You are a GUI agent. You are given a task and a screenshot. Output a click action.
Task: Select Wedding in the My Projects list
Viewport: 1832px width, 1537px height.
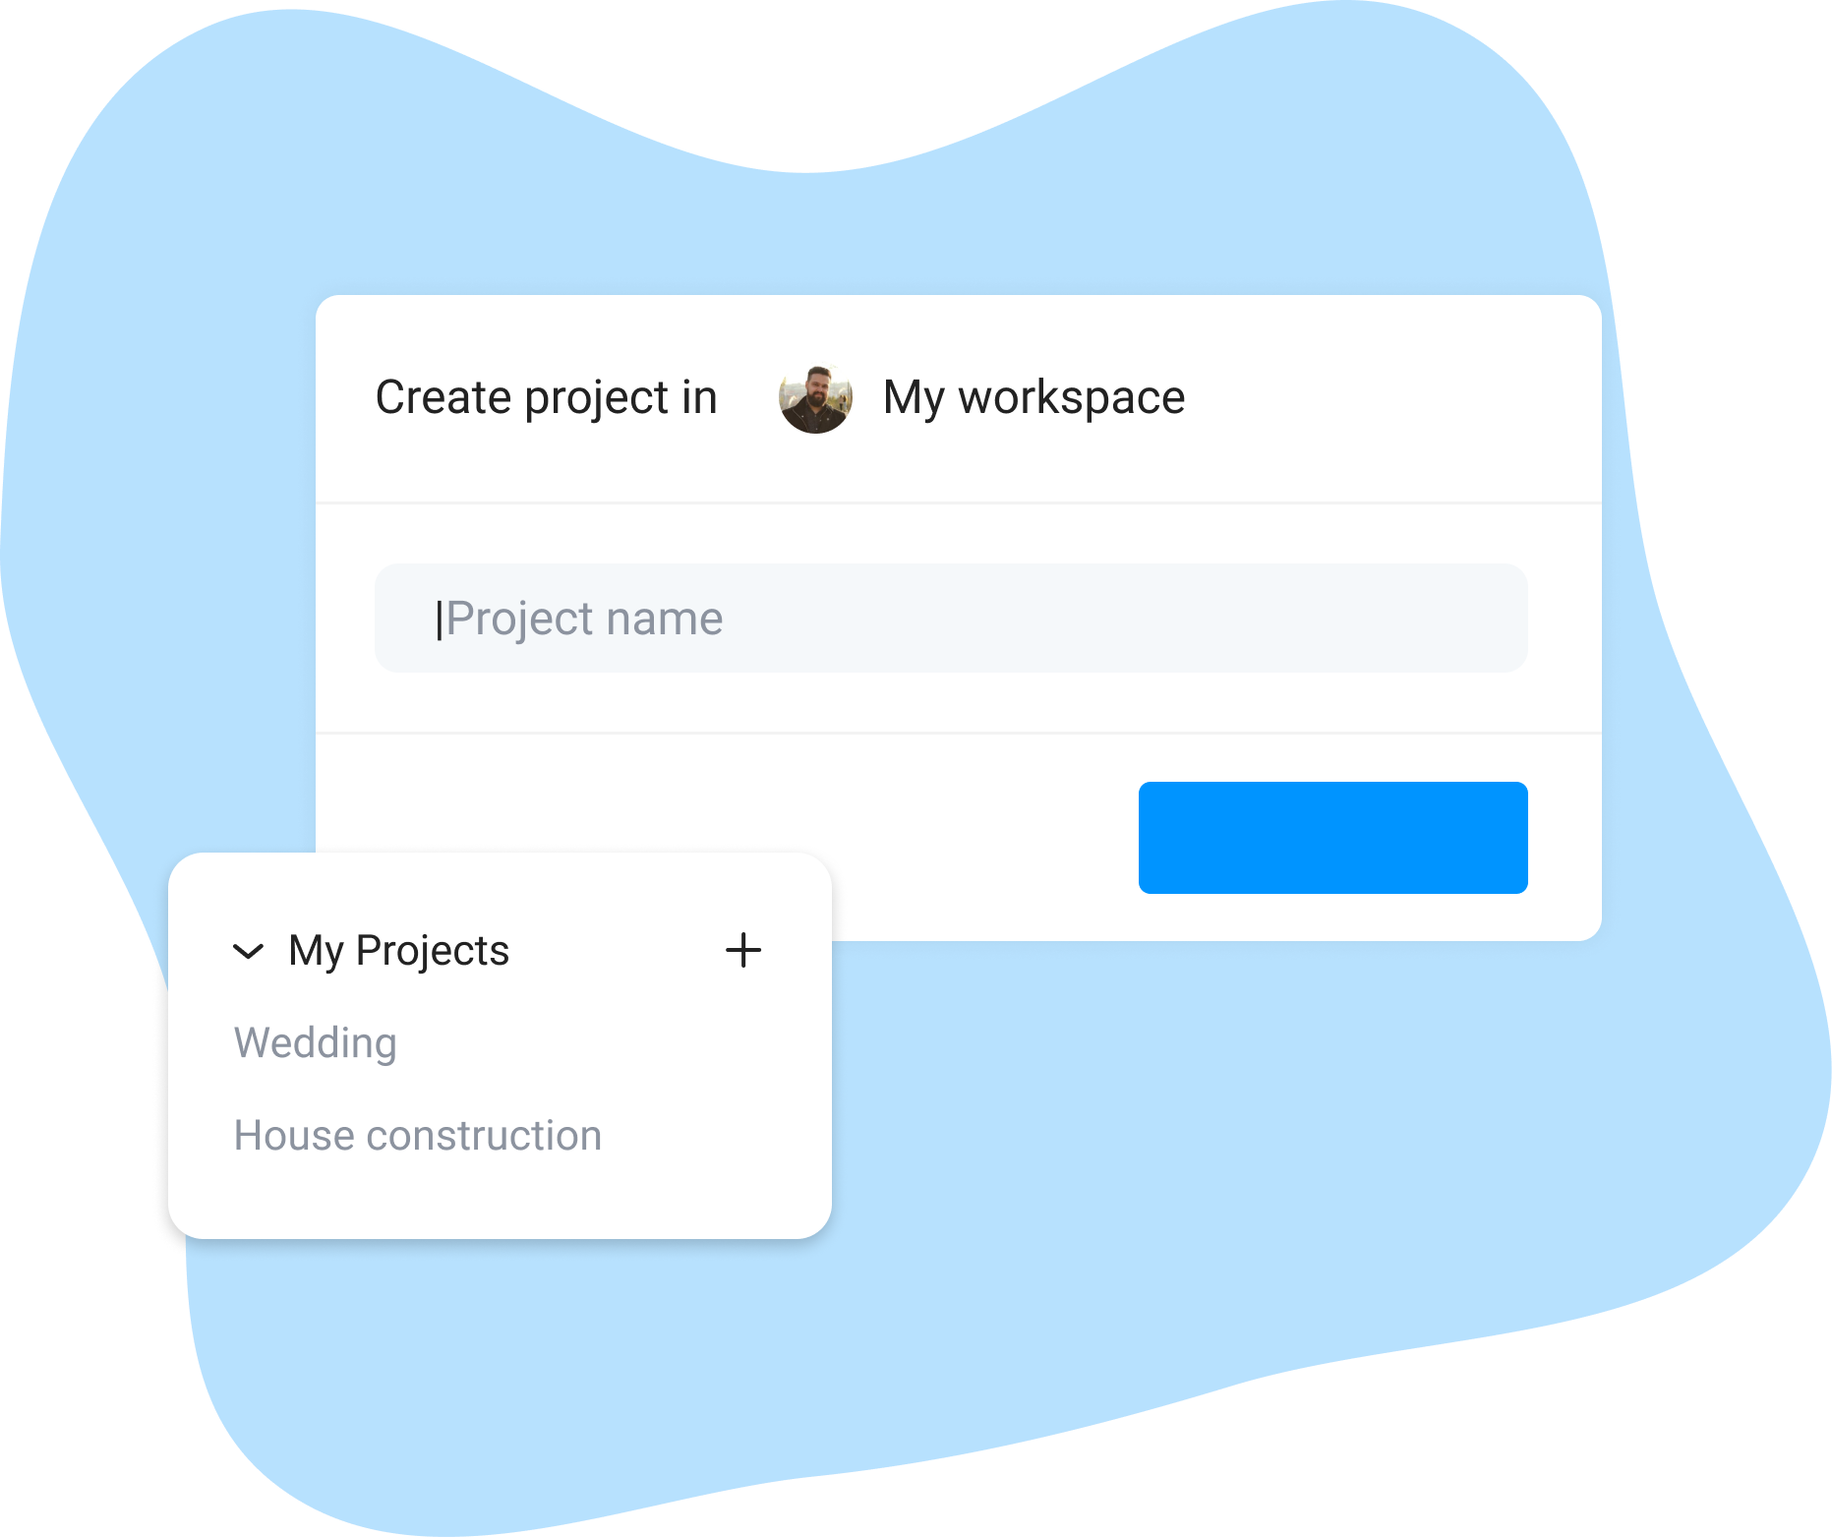pos(316,1042)
